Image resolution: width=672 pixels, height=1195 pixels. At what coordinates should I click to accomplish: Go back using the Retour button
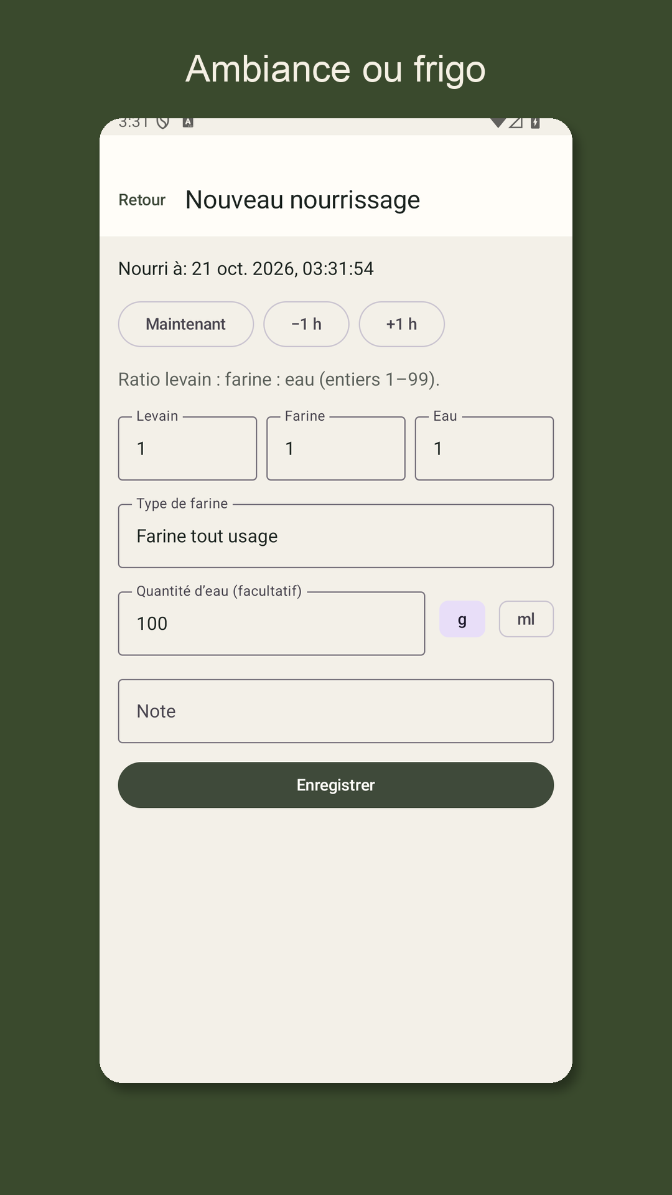pos(142,200)
